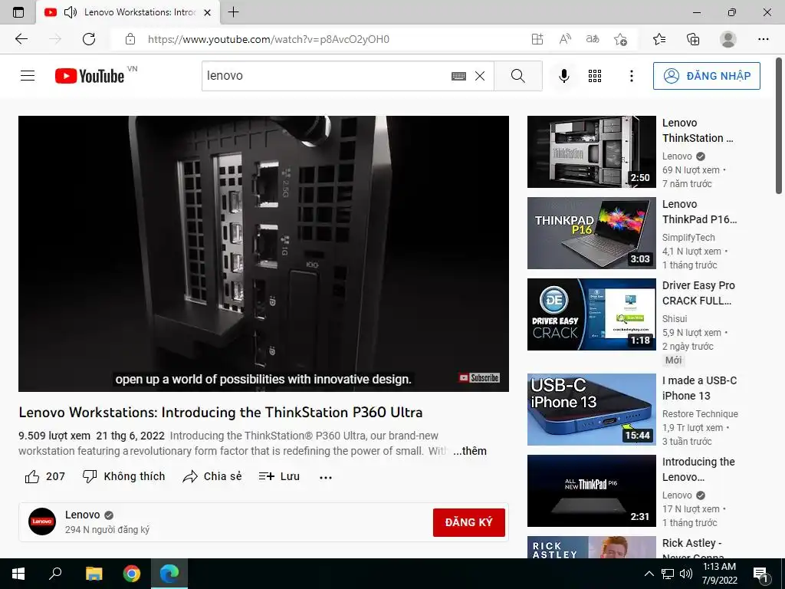Open the on-screen keyboard in search box

tap(458, 76)
